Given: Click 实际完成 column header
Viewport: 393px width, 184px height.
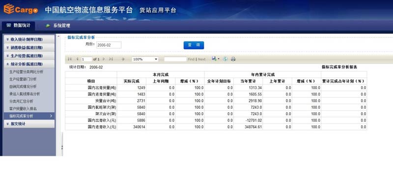Looking at the screenshot, I should click(131, 81).
